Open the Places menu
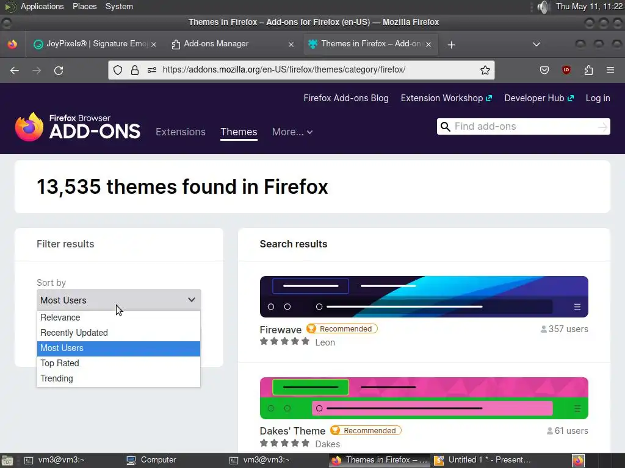The image size is (625, 468). [84, 7]
